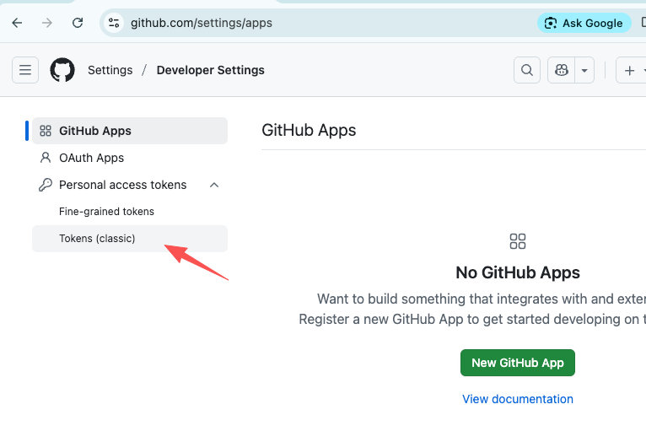View site information icon in address bar
This screenshot has width=646, height=442.
click(x=115, y=23)
